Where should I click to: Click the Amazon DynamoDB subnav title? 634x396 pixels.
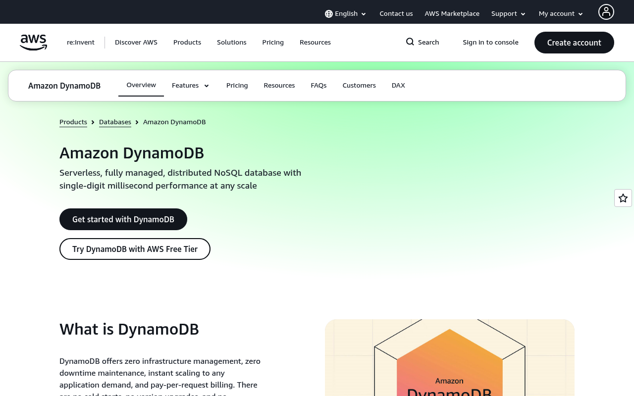coord(64,86)
